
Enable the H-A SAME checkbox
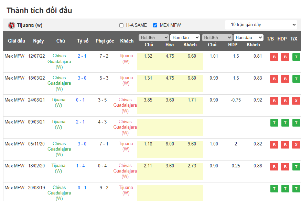click(x=121, y=25)
